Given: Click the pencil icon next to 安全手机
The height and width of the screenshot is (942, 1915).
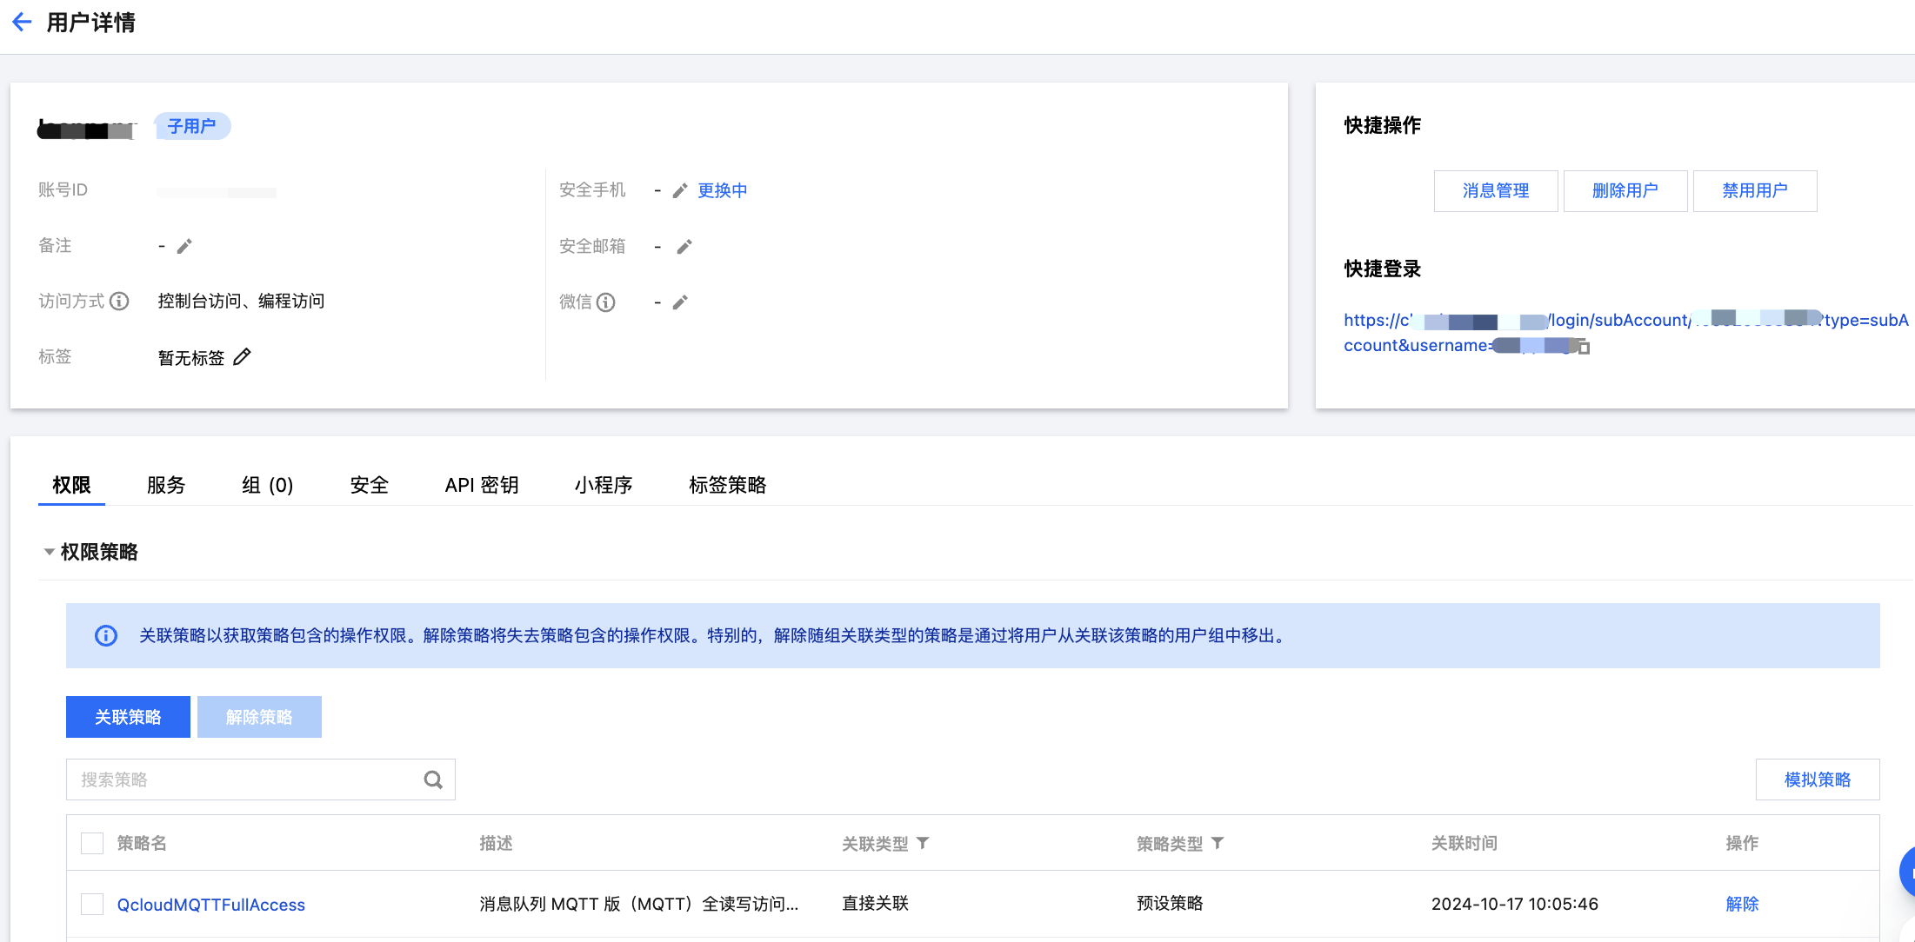Looking at the screenshot, I should point(680,191).
